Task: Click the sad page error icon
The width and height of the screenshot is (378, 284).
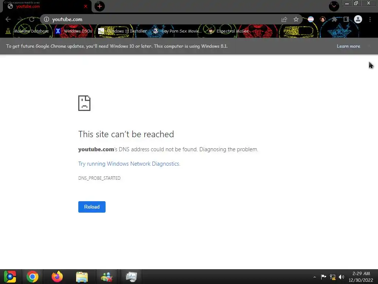Action: coord(85,103)
